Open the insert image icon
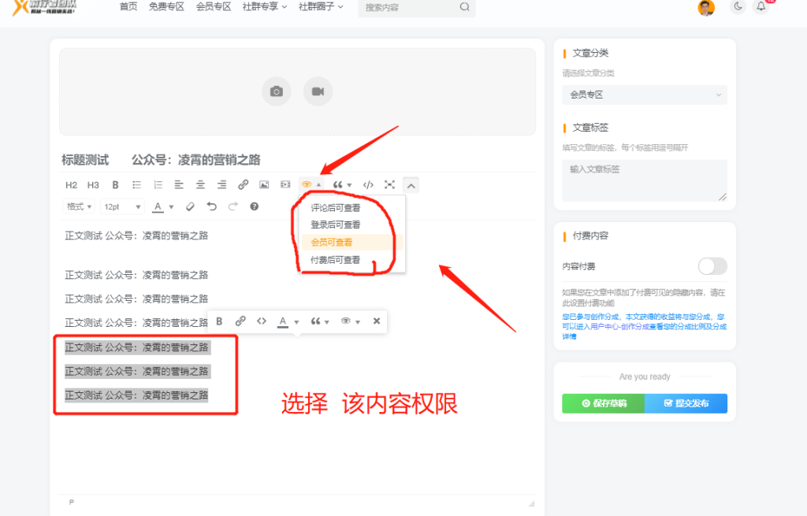The height and width of the screenshot is (516, 807). [x=263, y=184]
